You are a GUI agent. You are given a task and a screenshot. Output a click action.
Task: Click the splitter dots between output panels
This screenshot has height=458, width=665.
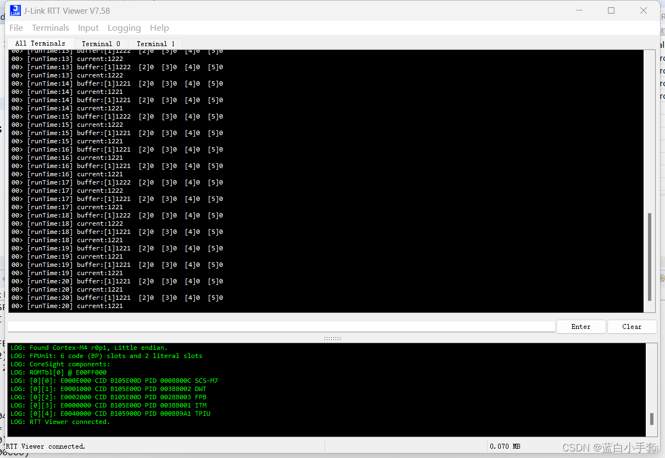coord(332,338)
